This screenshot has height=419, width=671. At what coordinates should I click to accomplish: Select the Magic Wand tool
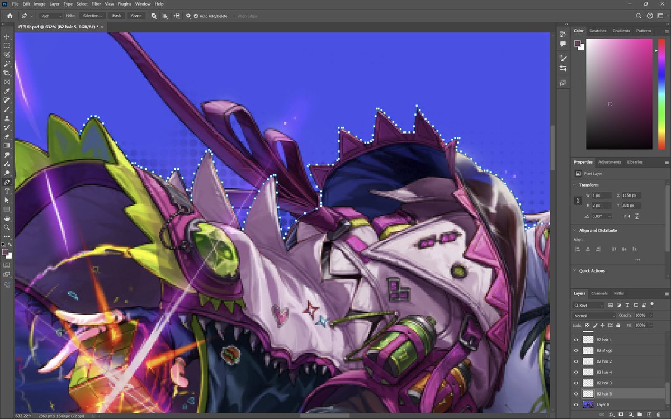[x=7, y=64]
